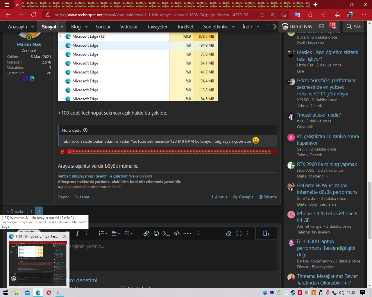Click the Etiketle button

tap(268, 197)
